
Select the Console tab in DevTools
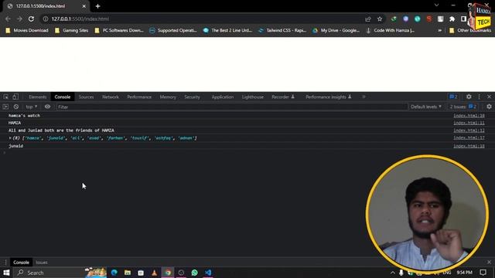pos(63,97)
